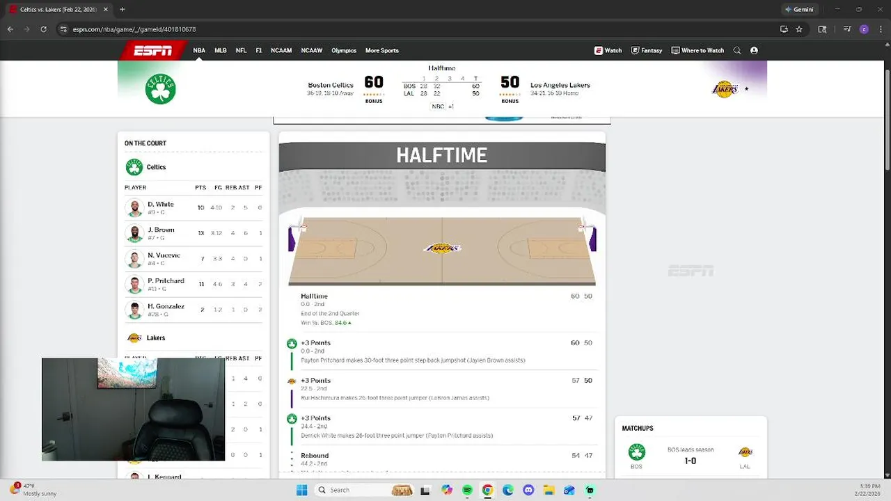Viewport: 891px width, 501px height.
Task: Click the Win % BOS 84.6 text
Action: point(326,323)
